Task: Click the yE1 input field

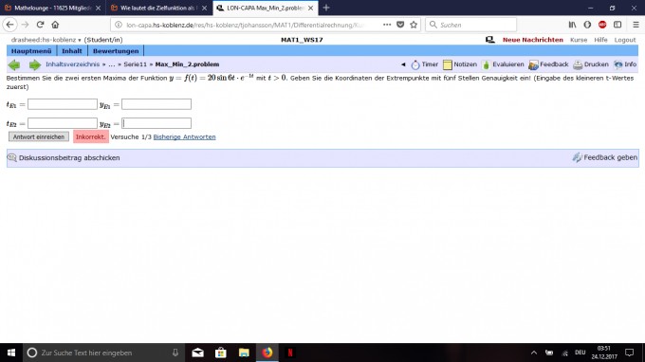Action: pyautogui.click(x=157, y=104)
